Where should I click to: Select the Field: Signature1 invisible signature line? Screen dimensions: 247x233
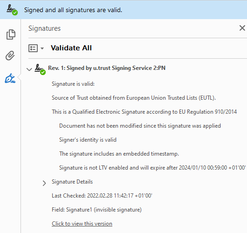(96, 210)
